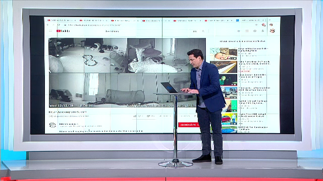Image resolution: width=323 pixels, height=181 pixels.
Task: Switch to the fourth YouTube browser tab
Action: click(x=156, y=21)
